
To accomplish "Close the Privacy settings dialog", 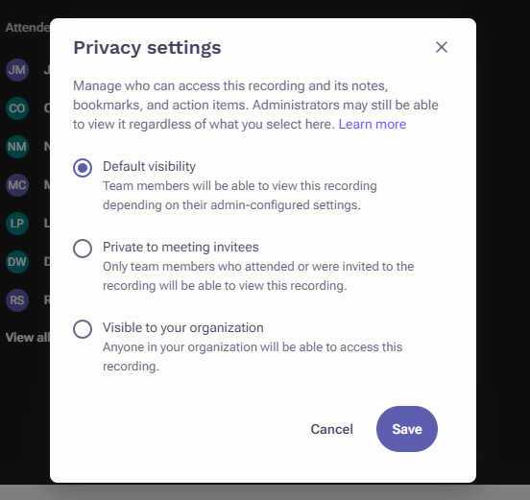I will pyautogui.click(x=442, y=47).
